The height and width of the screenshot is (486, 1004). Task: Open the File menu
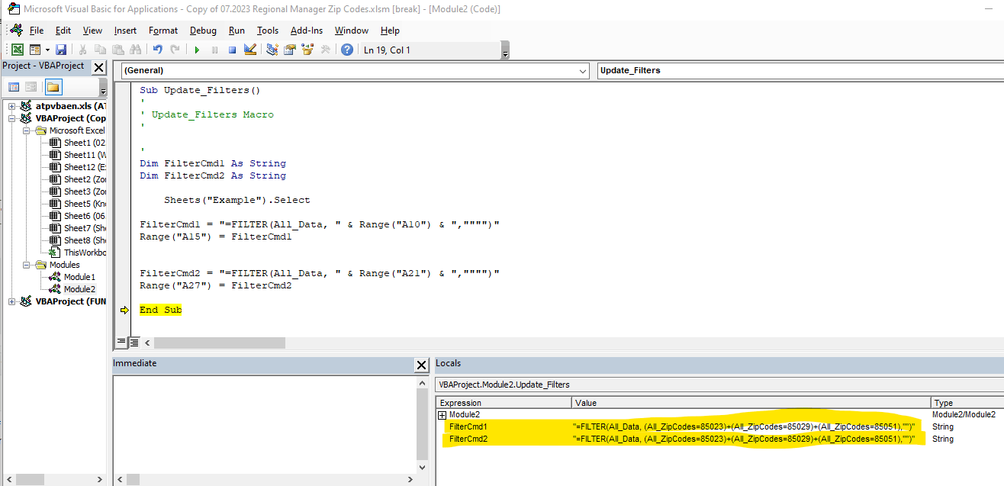tap(37, 31)
